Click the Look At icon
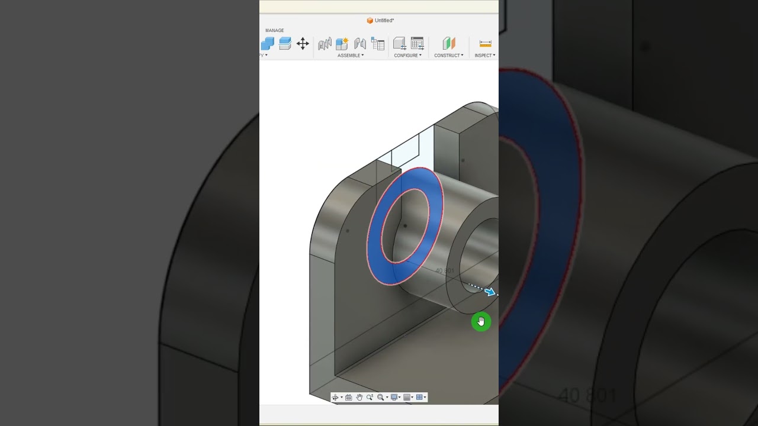758x426 pixels. point(349,398)
